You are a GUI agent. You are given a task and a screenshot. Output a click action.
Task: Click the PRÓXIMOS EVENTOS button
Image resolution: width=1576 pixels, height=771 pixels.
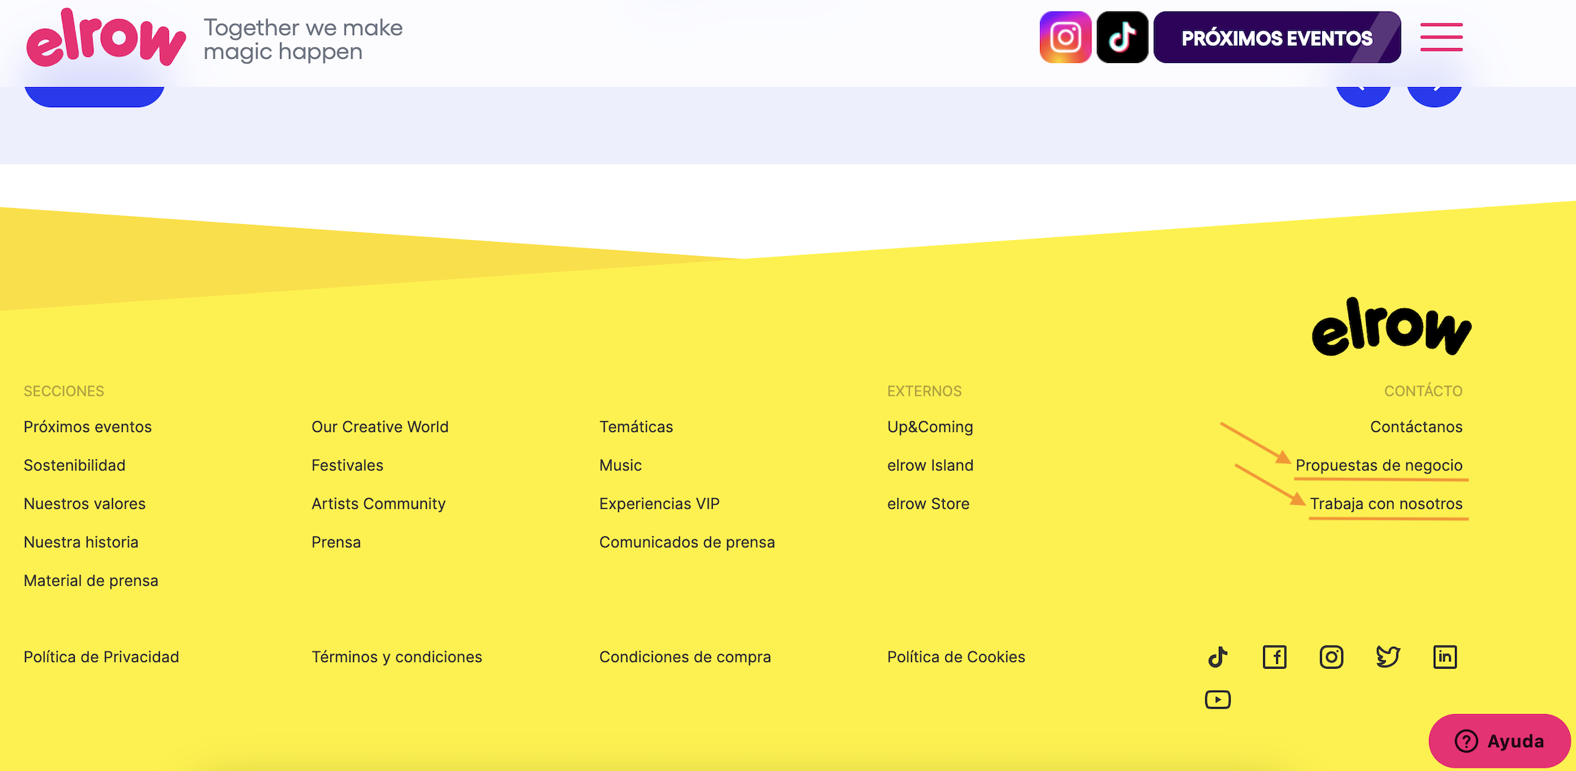[1277, 38]
